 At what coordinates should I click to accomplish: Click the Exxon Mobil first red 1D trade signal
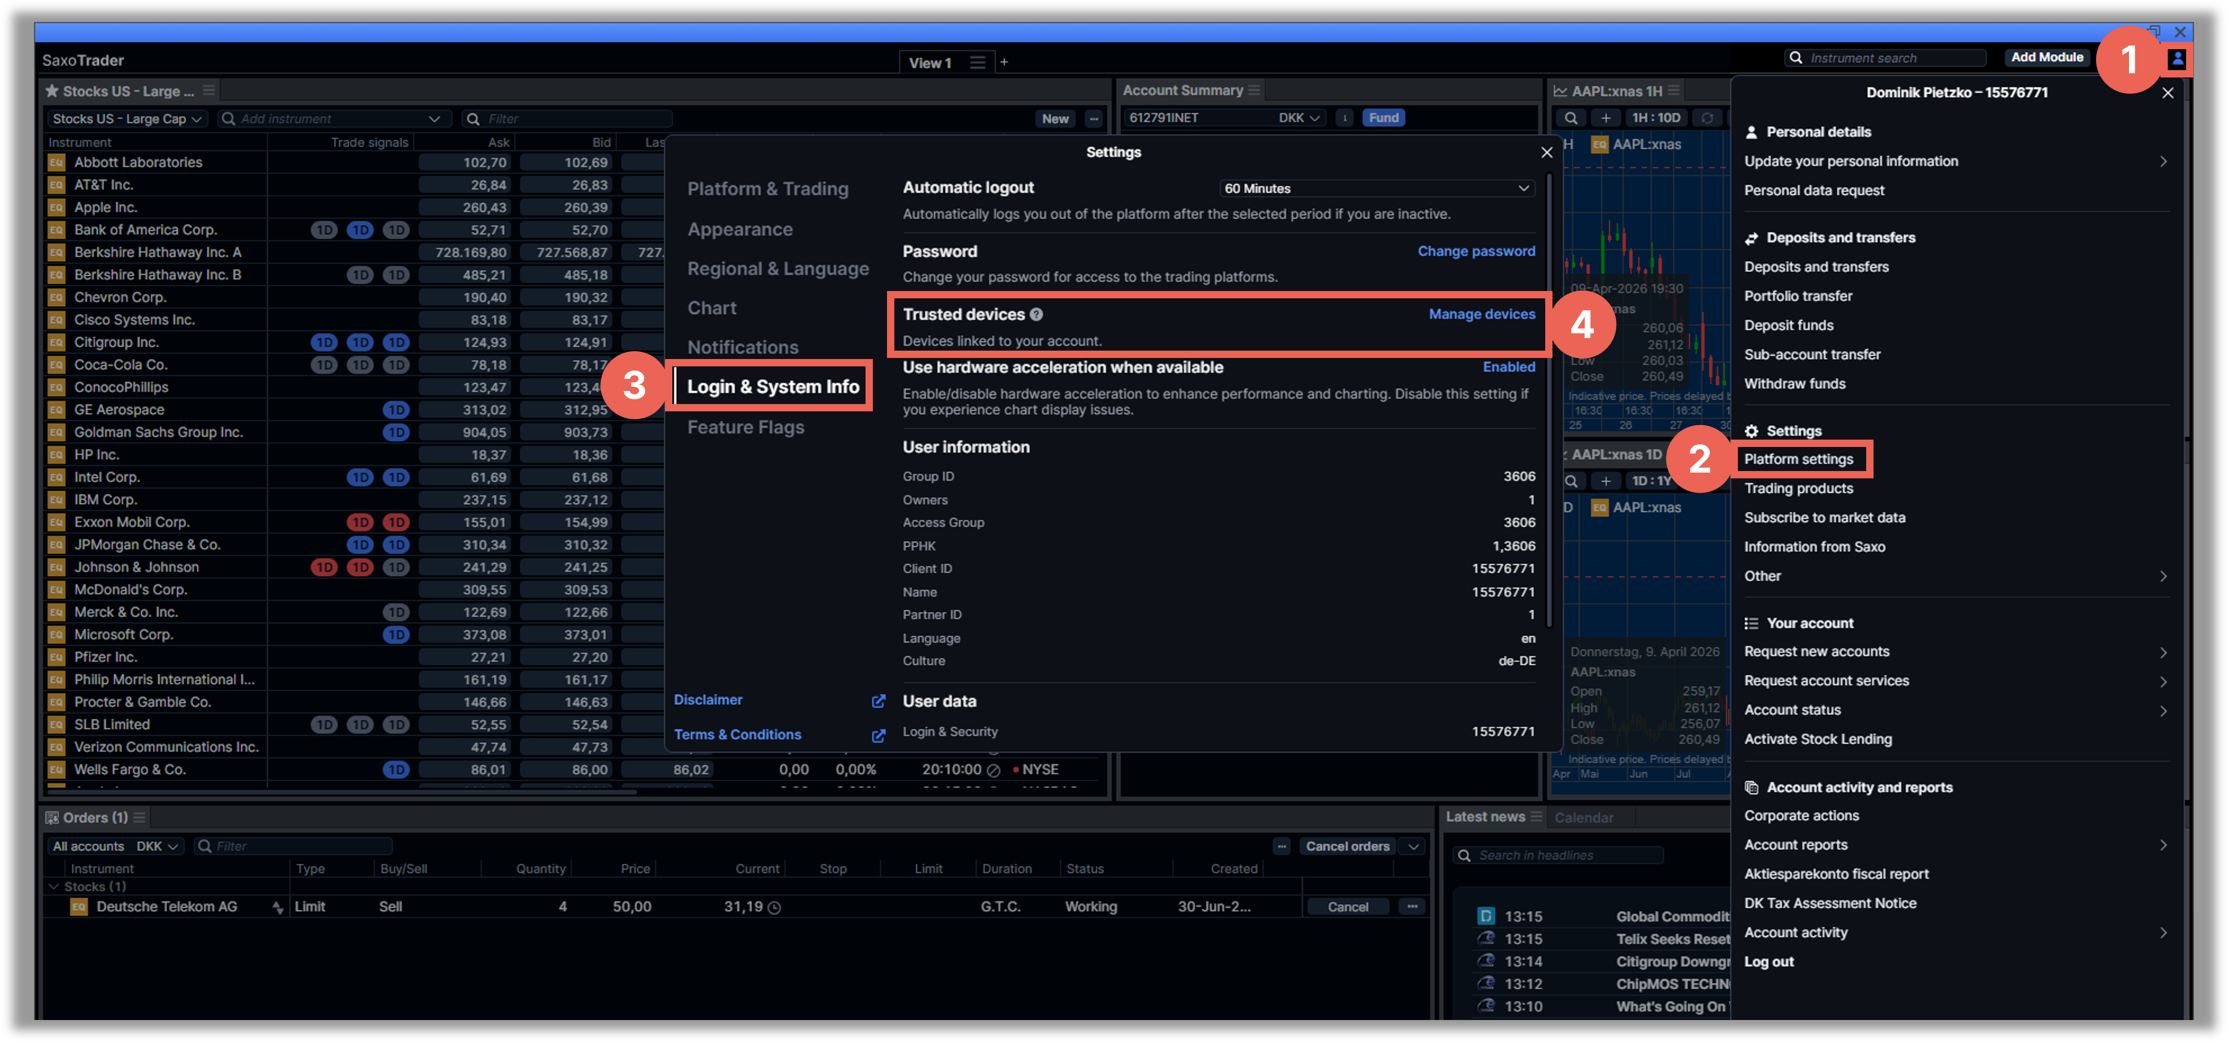click(360, 522)
